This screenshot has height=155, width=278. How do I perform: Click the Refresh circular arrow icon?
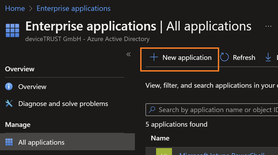click(224, 57)
